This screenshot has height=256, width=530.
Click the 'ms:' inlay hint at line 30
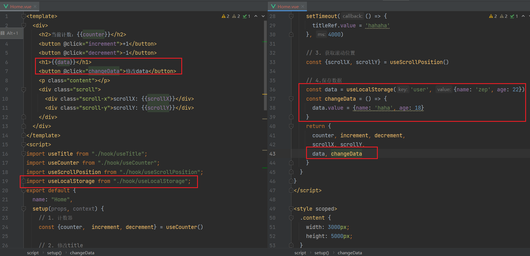coord(321,34)
